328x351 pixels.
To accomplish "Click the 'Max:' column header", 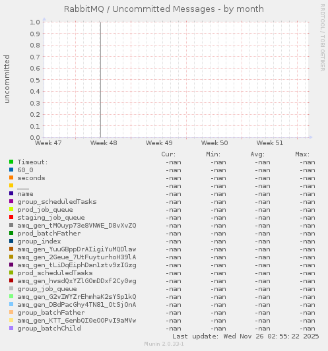I will (x=302, y=154).
